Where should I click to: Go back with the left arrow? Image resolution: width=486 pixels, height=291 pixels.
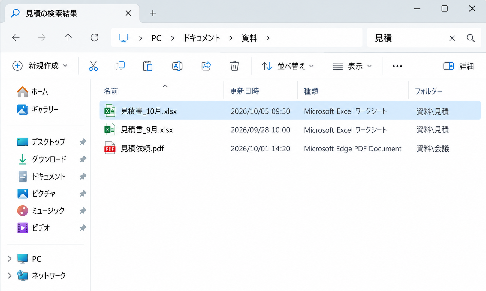point(16,37)
